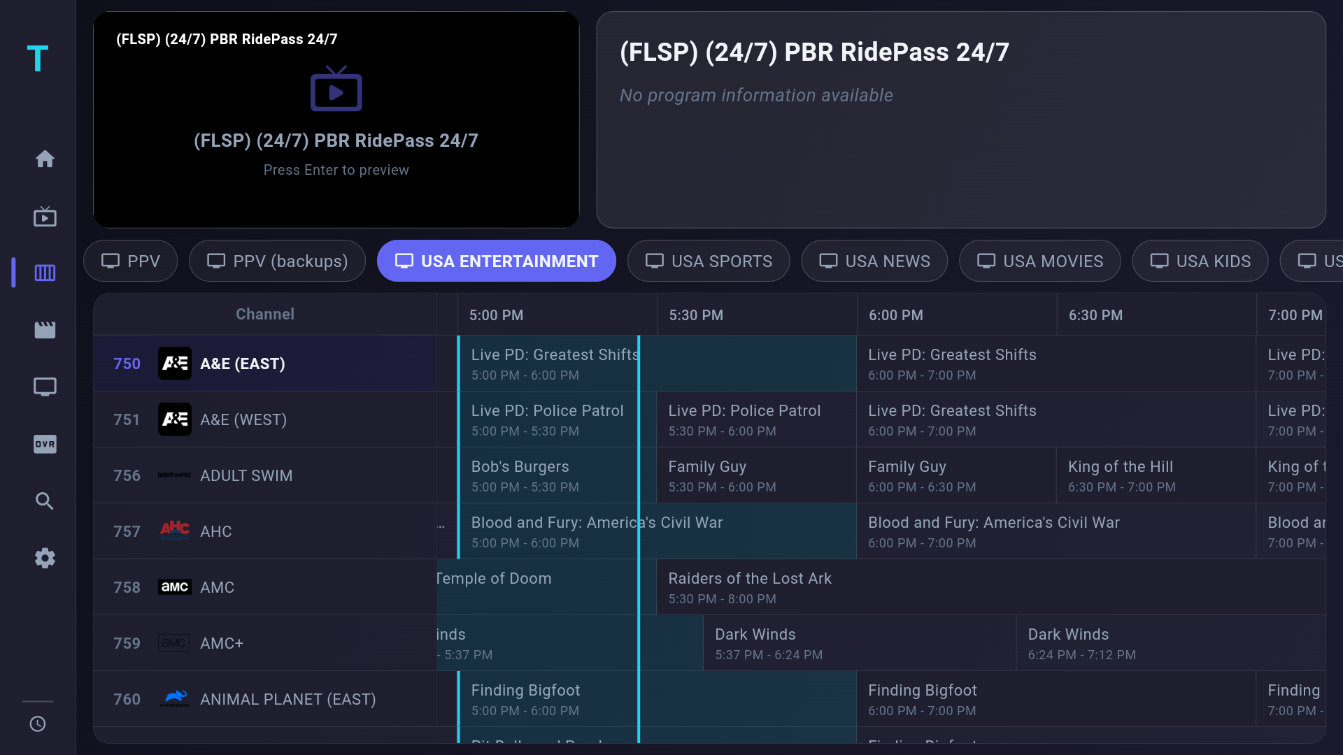Open Family Guy 5:30 PM program
Screen dimensions: 1343x755
coord(757,475)
